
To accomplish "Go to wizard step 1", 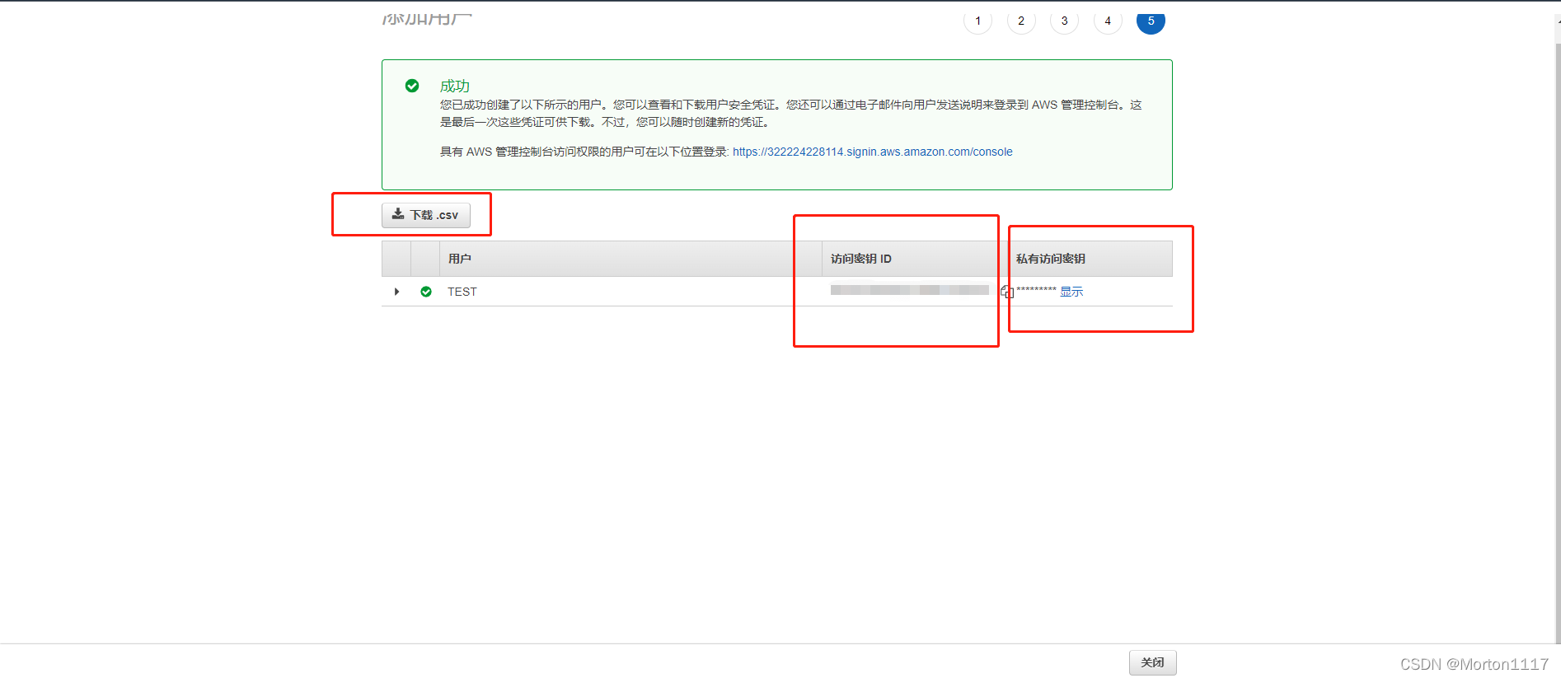I will point(978,21).
